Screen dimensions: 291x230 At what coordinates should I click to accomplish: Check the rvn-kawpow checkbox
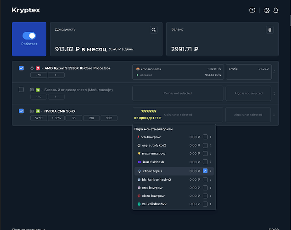pos(205,137)
